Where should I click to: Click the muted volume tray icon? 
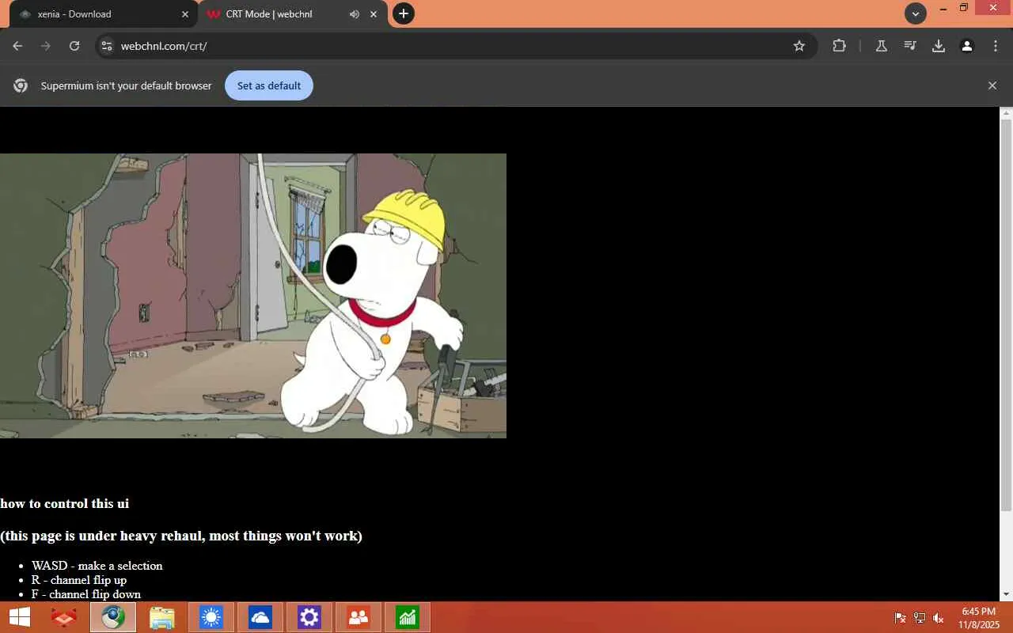coord(939,618)
